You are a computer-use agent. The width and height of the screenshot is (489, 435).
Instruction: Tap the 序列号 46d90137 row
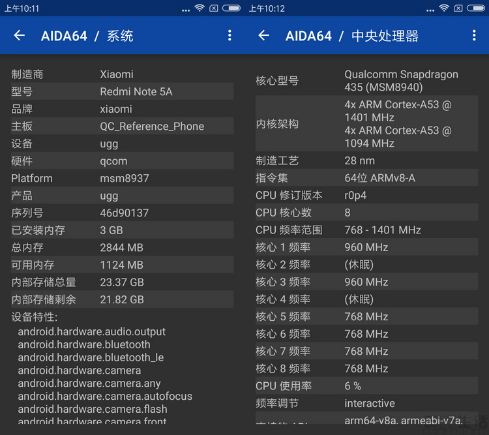click(x=122, y=213)
